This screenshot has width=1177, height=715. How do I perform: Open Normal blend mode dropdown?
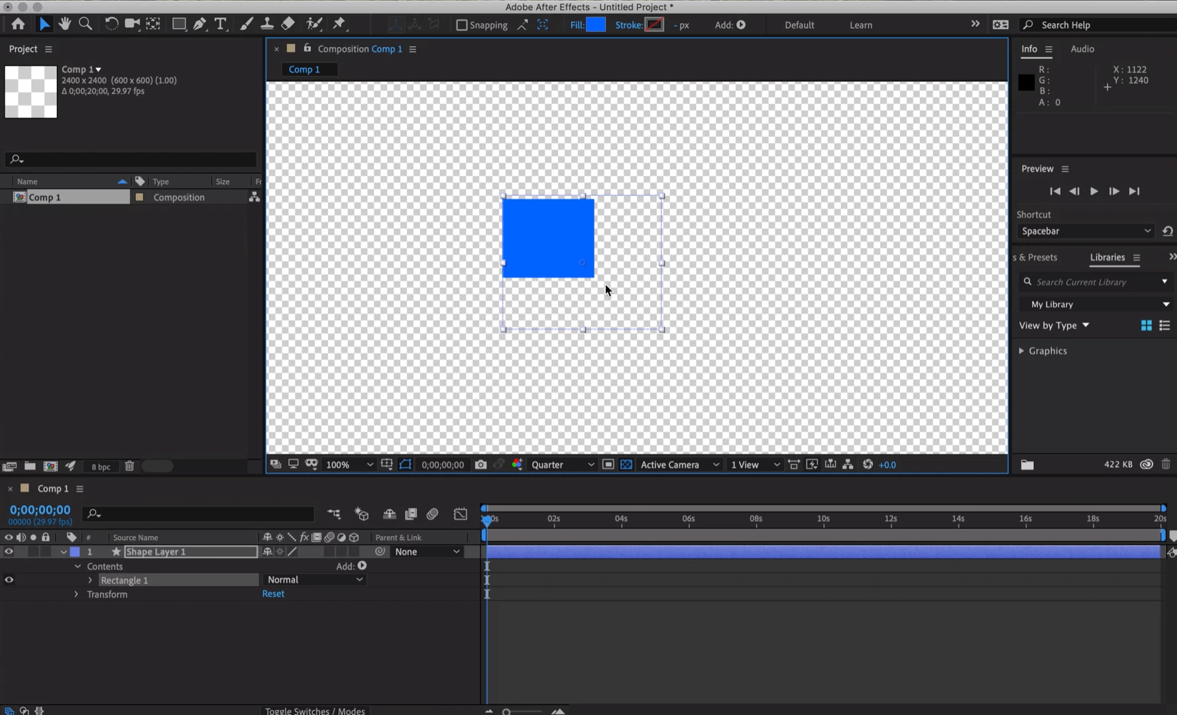click(x=315, y=580)
